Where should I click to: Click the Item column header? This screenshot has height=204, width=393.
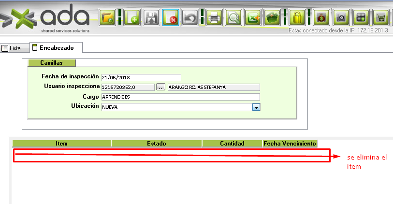(61, 144)
